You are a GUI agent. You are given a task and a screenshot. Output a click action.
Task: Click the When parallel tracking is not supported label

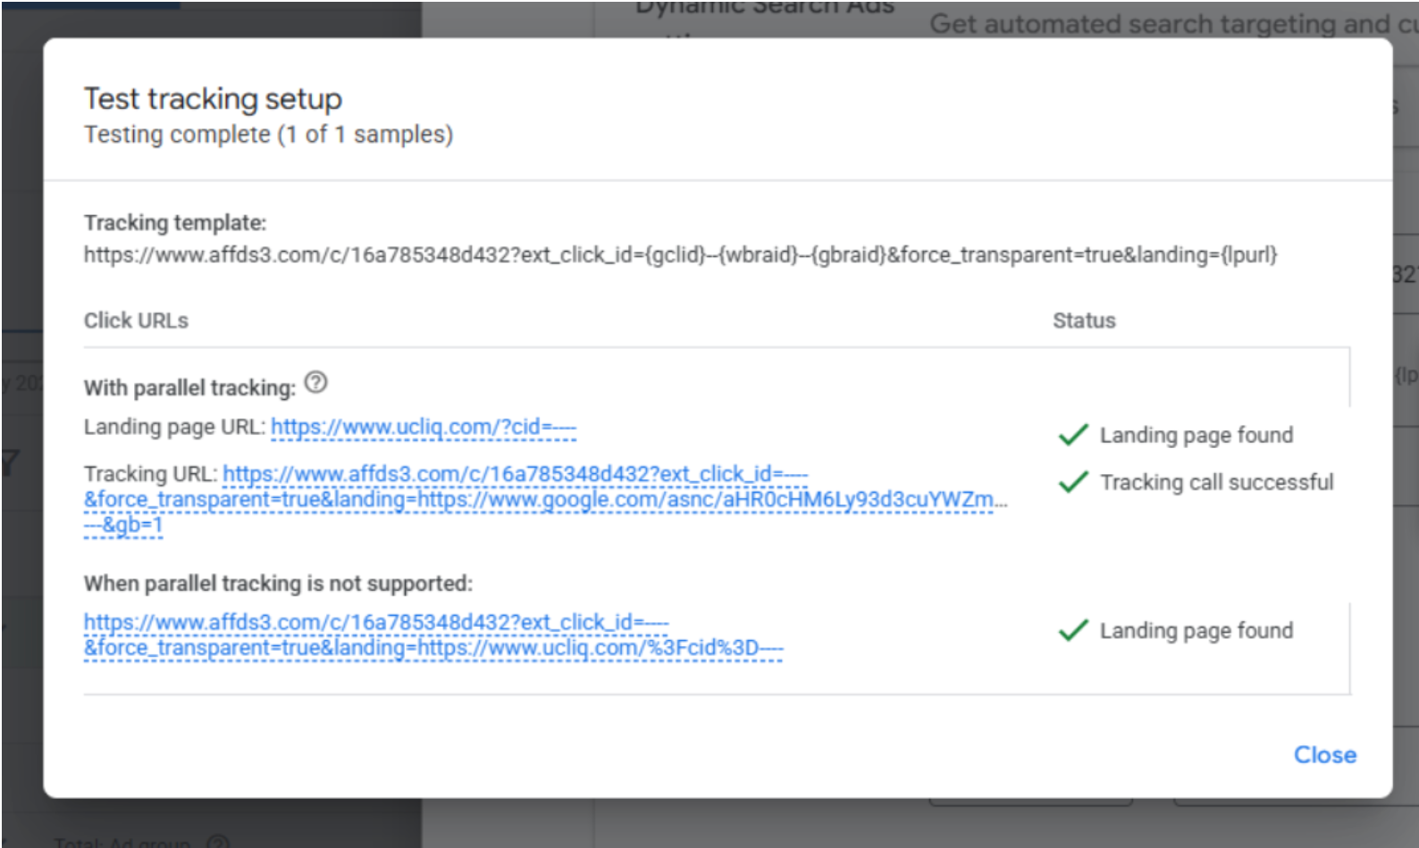[278, 584]
